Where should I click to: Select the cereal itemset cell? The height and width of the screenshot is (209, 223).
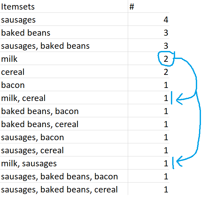[x=64, y=71]
